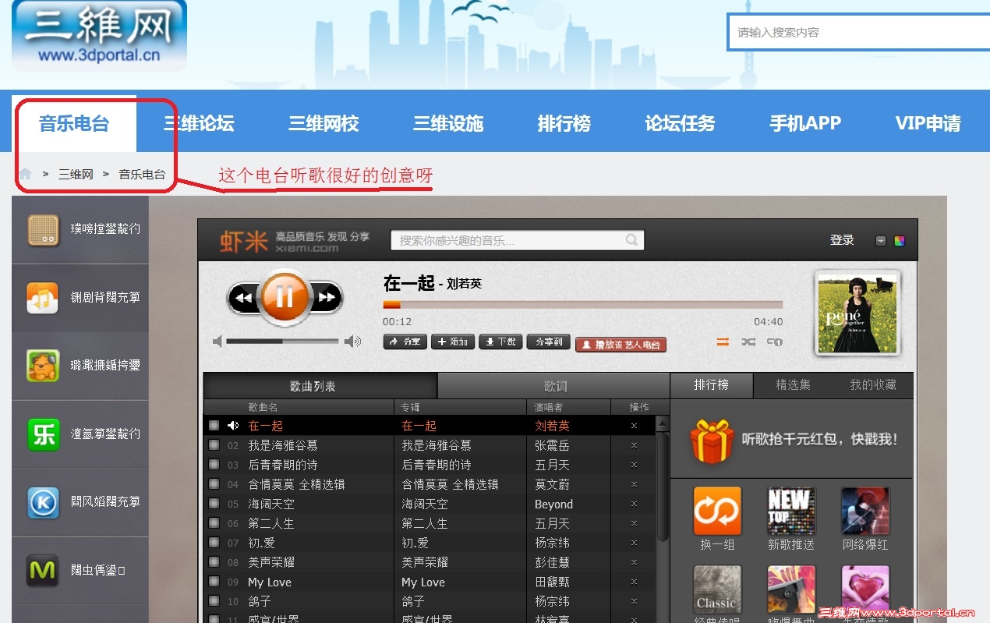Play this artist's radio with red button
This screenshot has width=990, height=623.
click(x=621, y=345)
